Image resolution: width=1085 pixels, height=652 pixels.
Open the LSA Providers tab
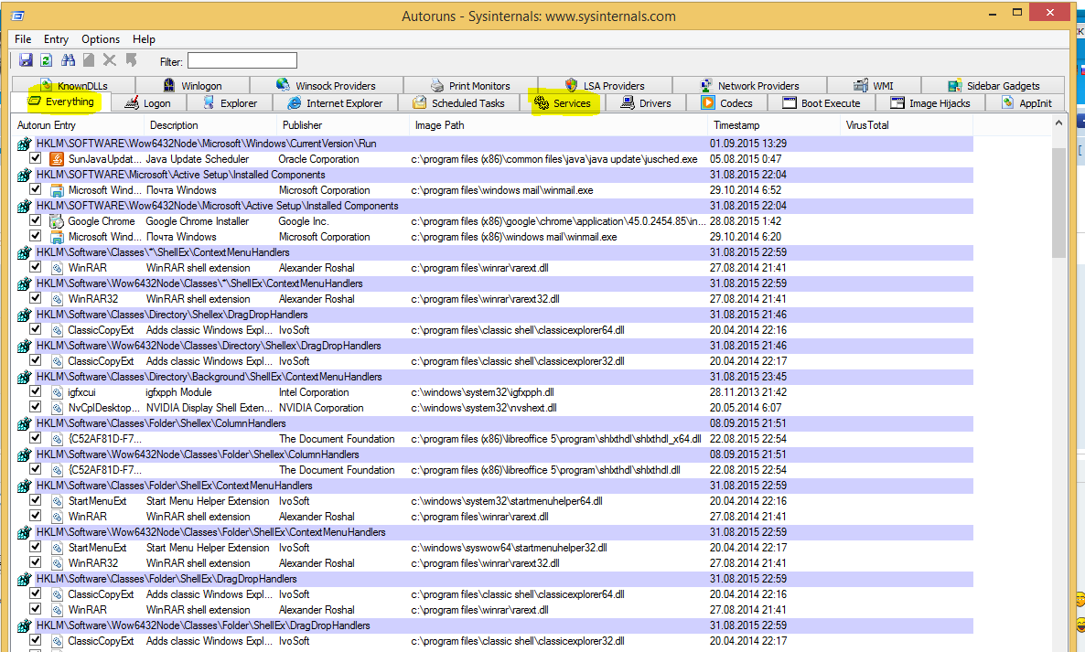pos(605,85)
